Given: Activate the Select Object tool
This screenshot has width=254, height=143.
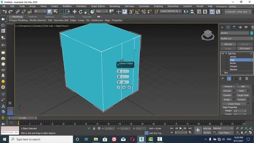Looking at the screenshot, I should click(x=49, y=12).
